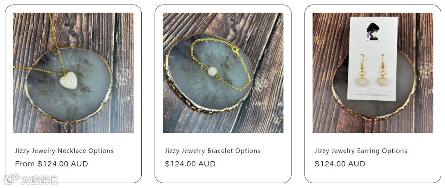The height and width of the screenshot is (188, 445).
Task: Click the right heart earring
Action: (382, 81)
